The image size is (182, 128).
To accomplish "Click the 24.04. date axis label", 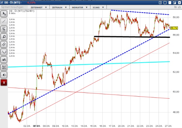I will pos(159,126).
